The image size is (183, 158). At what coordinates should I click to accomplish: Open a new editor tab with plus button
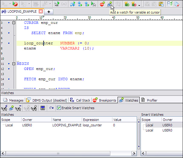pos(49,12)
